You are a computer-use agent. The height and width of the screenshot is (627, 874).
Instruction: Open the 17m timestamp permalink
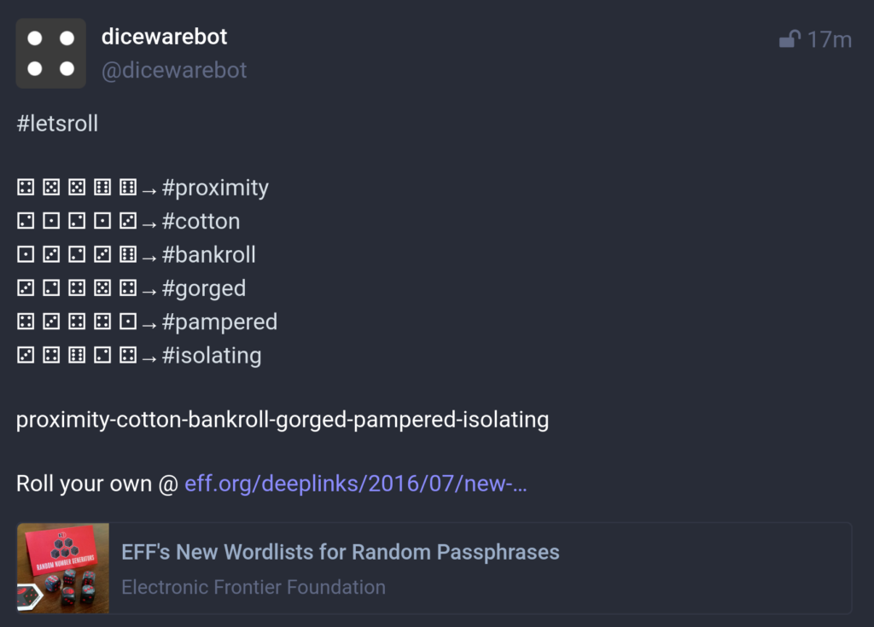pyautogui.click(x=830, y=39)
